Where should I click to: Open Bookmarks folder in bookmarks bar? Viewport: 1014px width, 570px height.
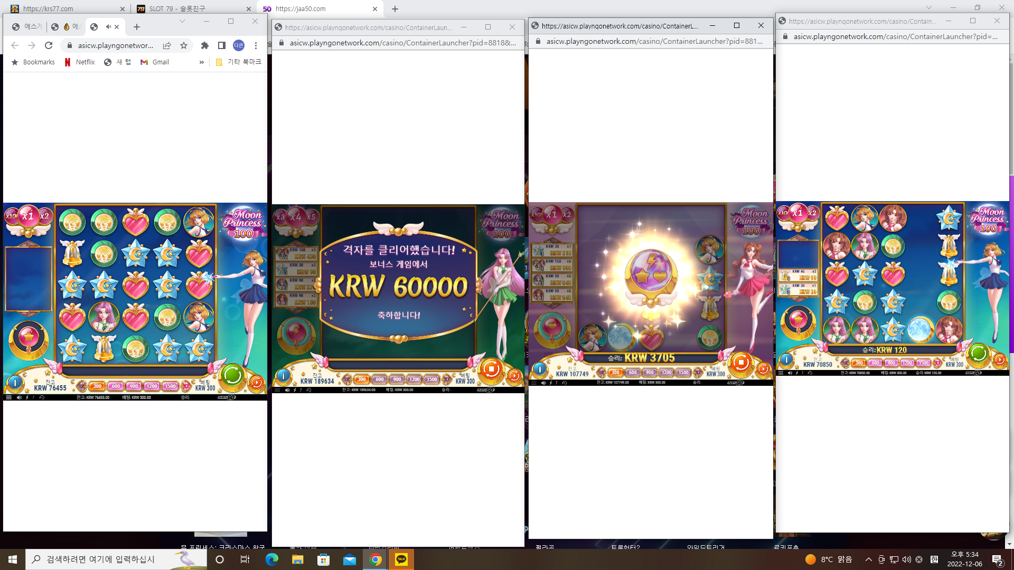point(33,62)
